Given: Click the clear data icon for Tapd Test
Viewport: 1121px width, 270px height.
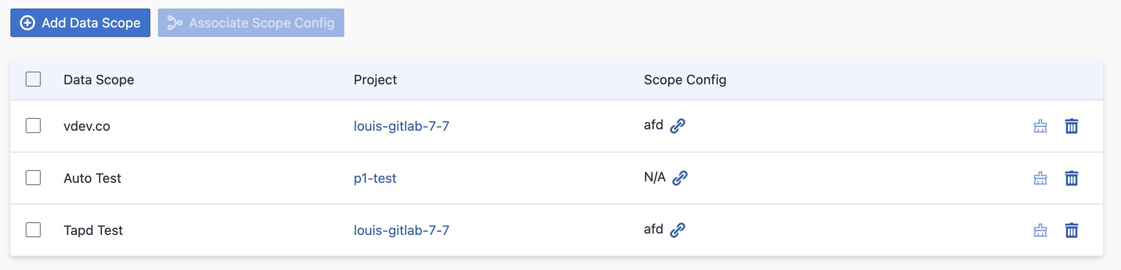Looking at the screenshot, I should coord(1040,230).
